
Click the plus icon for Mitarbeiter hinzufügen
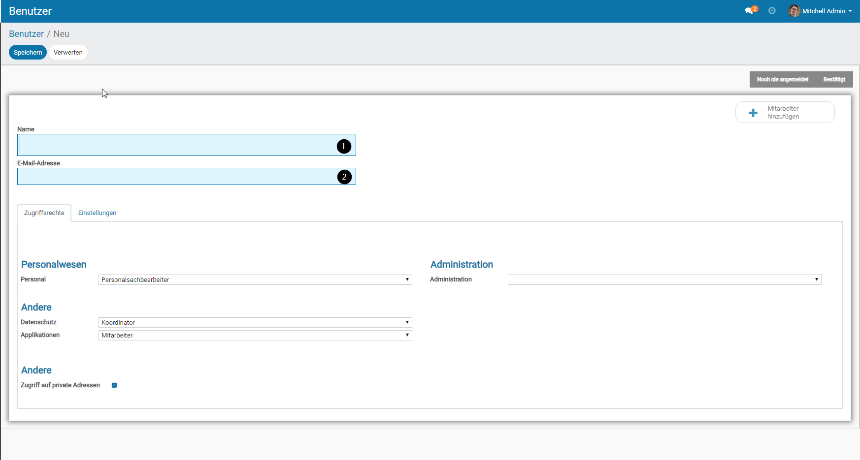pos(753,113)
